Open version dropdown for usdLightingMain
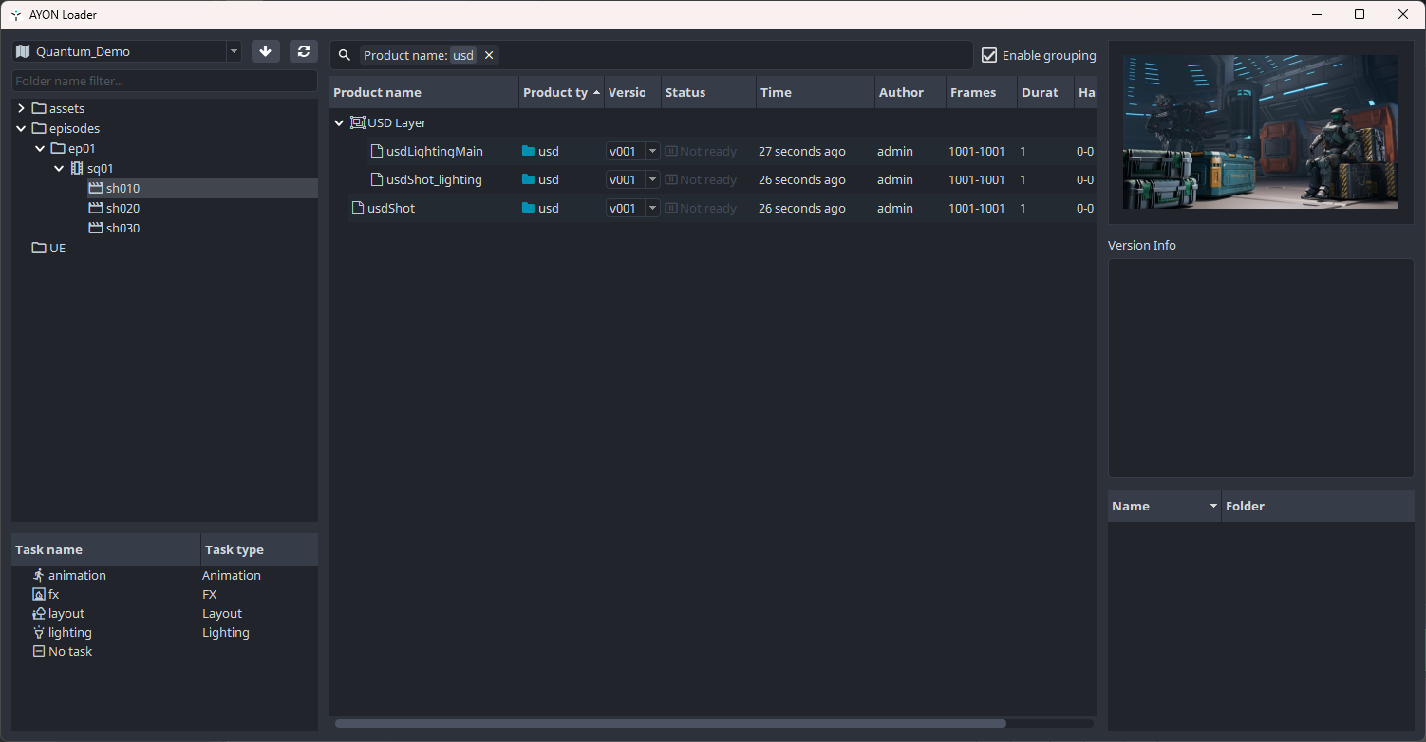This screenshot has height=742, width=1426. (652, 151)
